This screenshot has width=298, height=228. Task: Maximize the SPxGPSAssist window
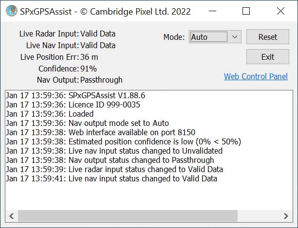[246, 11]
